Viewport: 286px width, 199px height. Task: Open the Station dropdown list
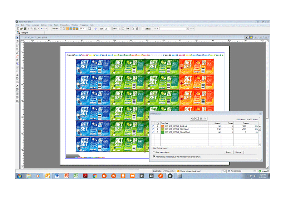tap(187, 28)
